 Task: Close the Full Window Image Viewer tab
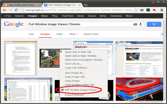80,5
